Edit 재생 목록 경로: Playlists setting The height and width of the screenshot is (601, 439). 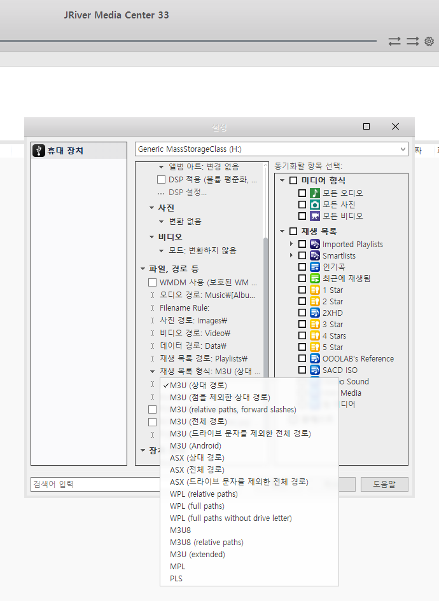click(204, 358)
